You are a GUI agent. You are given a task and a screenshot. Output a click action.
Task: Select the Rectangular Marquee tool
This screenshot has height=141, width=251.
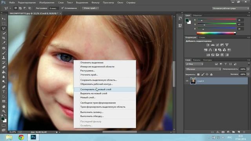tap(4, 23)
